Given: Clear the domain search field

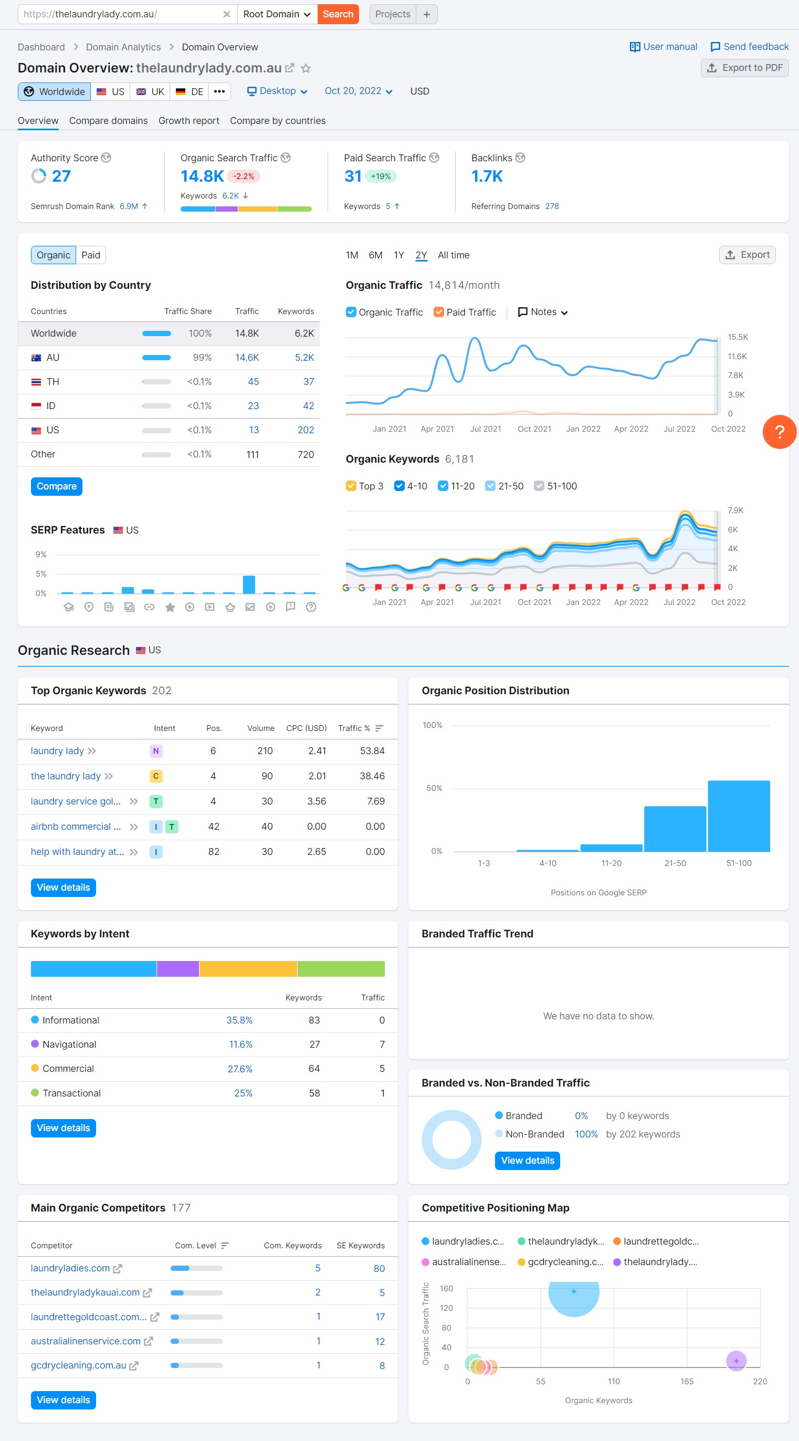Looking at the screenshot, I should pyautogui.click(x=226, y=14).
